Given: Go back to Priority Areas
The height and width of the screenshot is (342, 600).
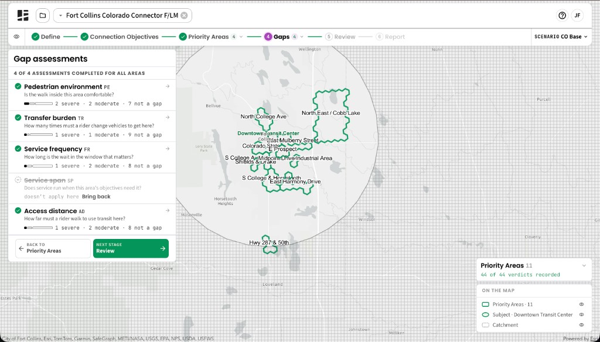Looking at the screenshot, I should click(x=53, y=248).
